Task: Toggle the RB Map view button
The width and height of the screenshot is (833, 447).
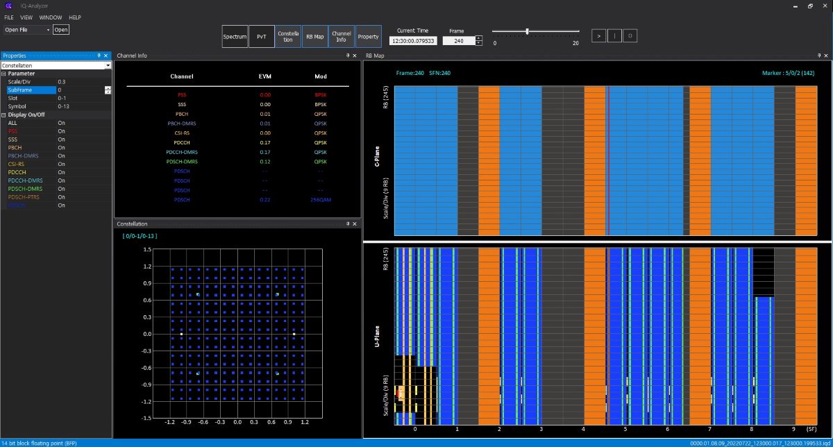Action: [314, 36]
